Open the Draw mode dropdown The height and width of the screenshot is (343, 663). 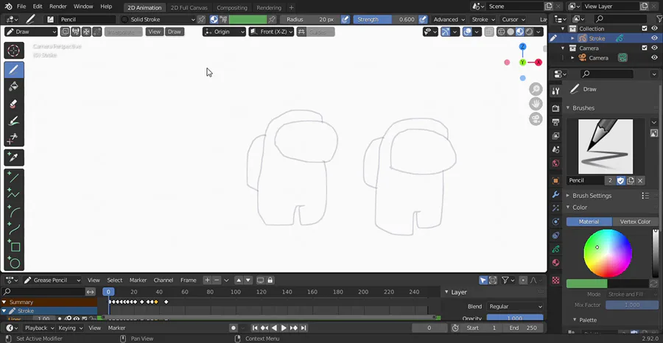coord(31,32)
